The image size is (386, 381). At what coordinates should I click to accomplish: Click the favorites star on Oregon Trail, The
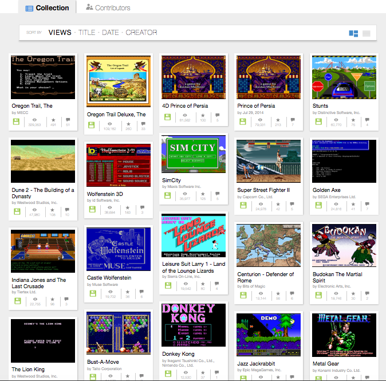tap(53, 120)
